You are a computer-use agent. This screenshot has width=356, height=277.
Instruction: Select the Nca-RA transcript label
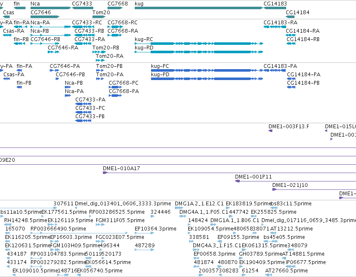(40, 23)
